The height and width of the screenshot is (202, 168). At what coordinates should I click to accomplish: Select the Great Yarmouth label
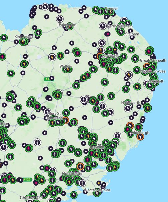(x=153, y=60)
